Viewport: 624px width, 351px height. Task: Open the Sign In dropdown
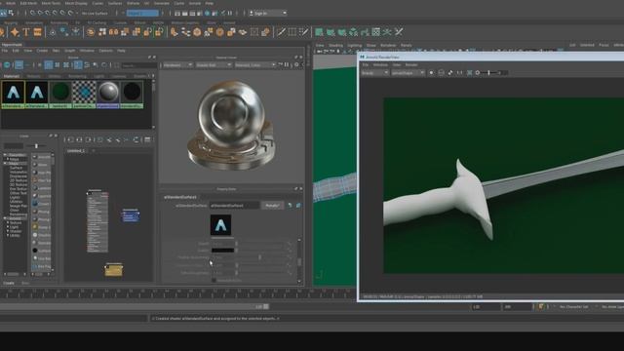coord(268,13)
